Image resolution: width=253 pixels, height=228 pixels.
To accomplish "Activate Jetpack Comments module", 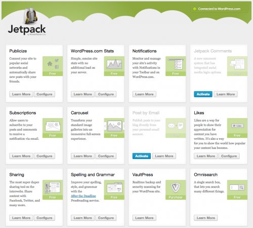I will point(203,94).
